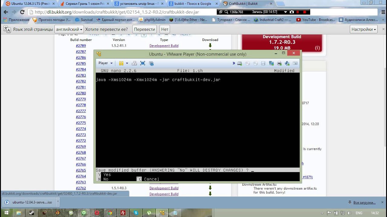This screenshot has width=387, height=217.
Task: Click the recorder camera snapshot icon
Action: tap(291, 12)
